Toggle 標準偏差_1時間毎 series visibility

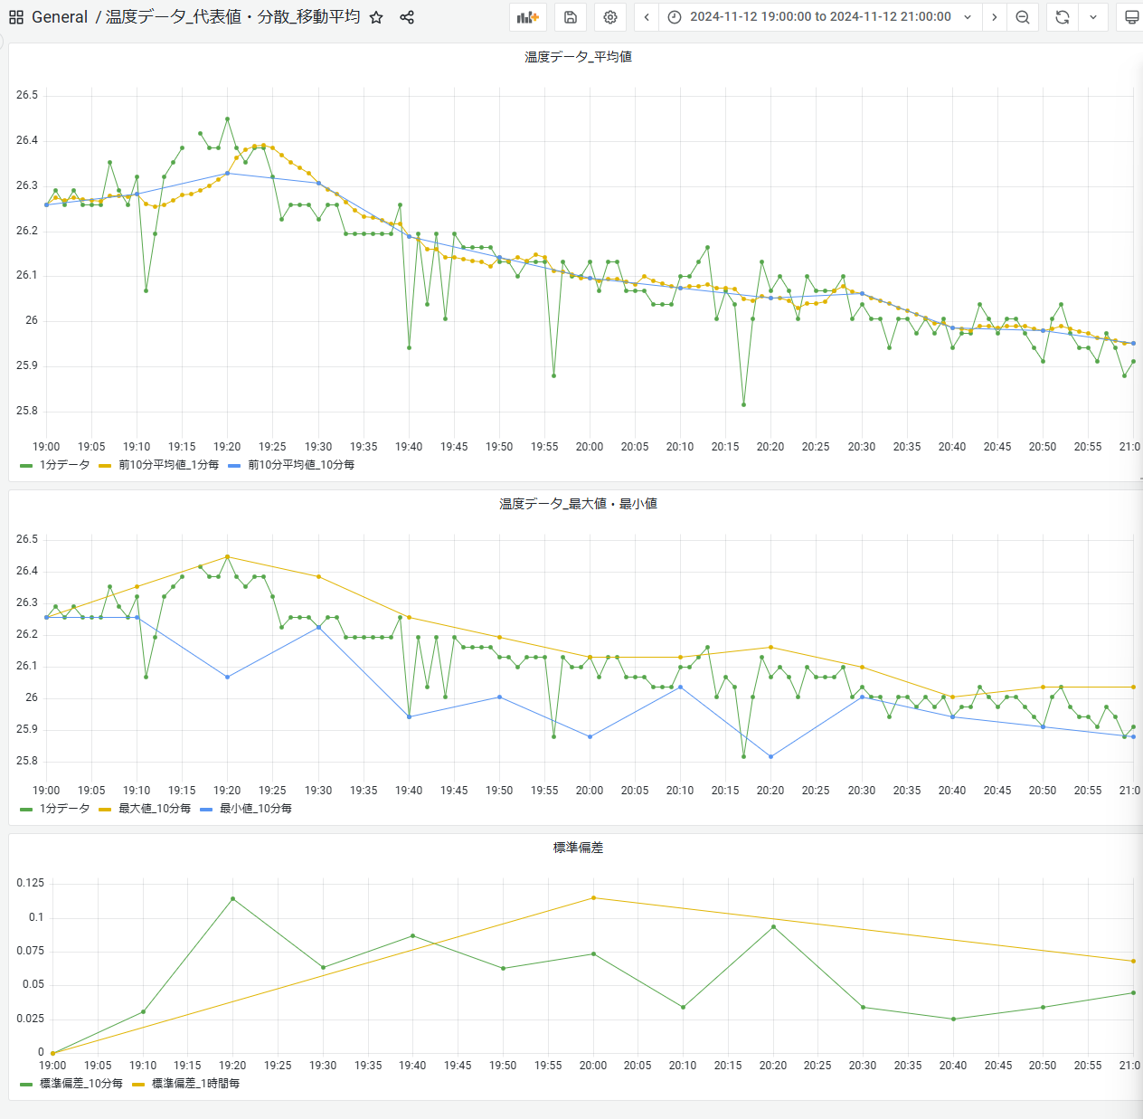tap(195, 1084)
